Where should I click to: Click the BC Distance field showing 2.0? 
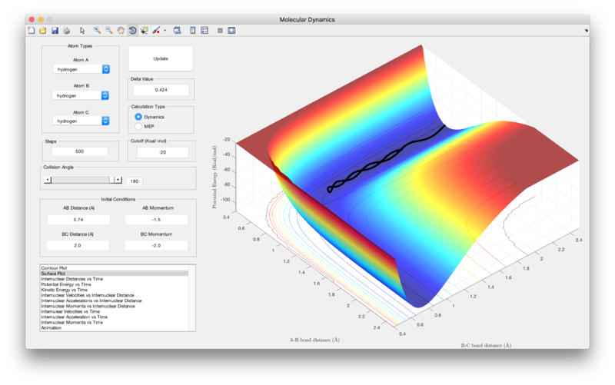pyautogui.click(x=78, y=245)
